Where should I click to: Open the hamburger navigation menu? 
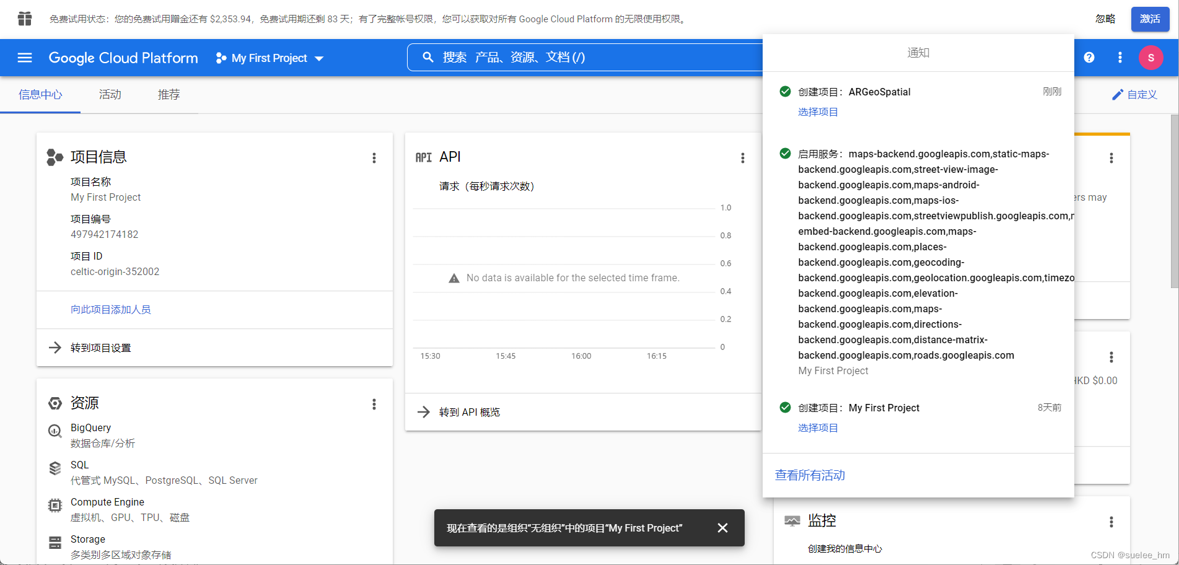(x=25, y=58)
